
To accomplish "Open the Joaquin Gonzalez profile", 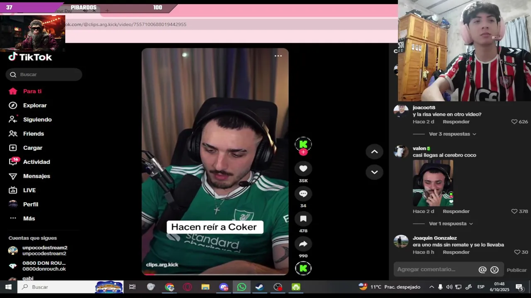I will tap(435, 238).
